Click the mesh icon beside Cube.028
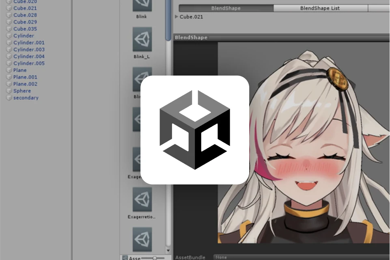Viewport: 390px width, 260px height. 9,15
